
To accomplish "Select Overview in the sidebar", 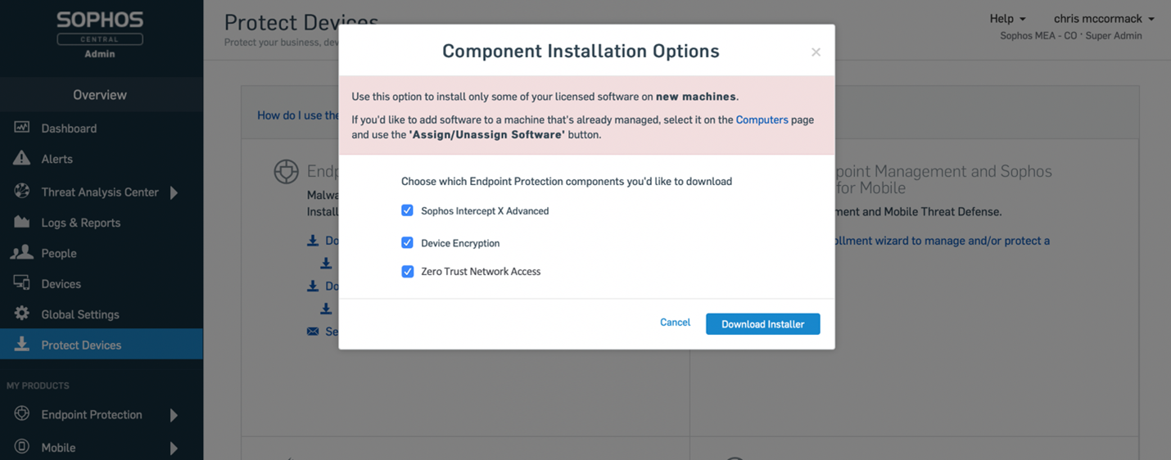I will tap(100, 95).
